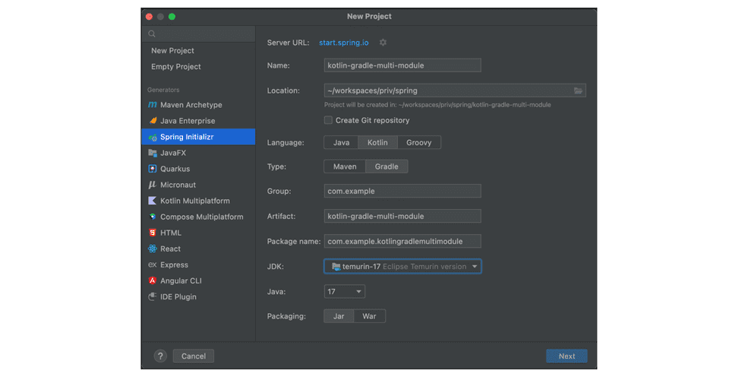The width and height of the screenshot is (729, 377).
Task: Click the Artifact text field
Action: pos(402,216)
